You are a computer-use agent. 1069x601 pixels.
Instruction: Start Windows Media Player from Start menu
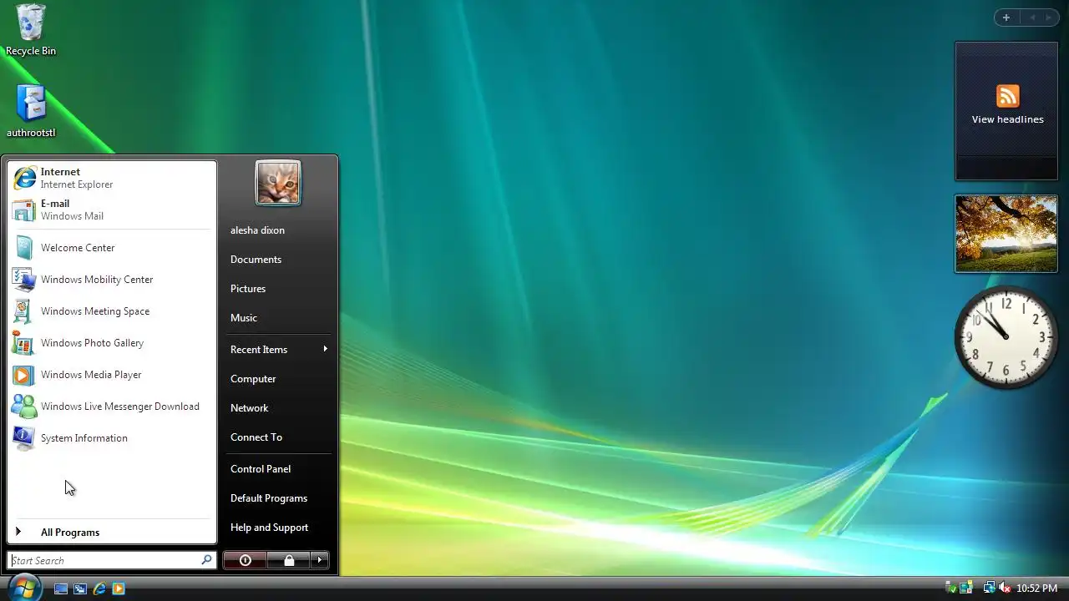pos(112,375)
